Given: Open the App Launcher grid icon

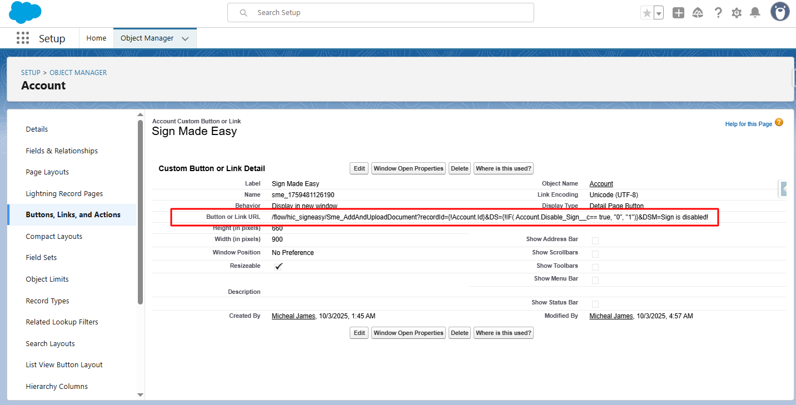Looking at the screenshot, I should [x=23, y=38].
